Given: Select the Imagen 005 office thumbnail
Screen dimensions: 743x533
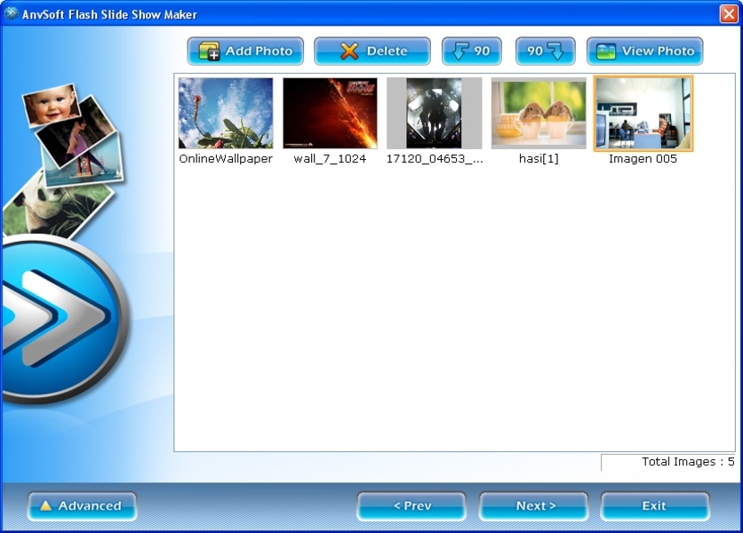Looking at the screenshot, I should [643, 113].
